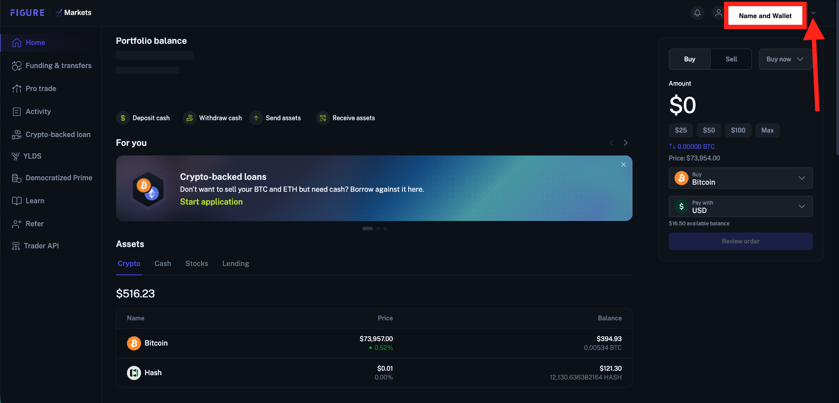839x403 pixels.
Task: Select the Buy toggle
Action: [690, 59]
